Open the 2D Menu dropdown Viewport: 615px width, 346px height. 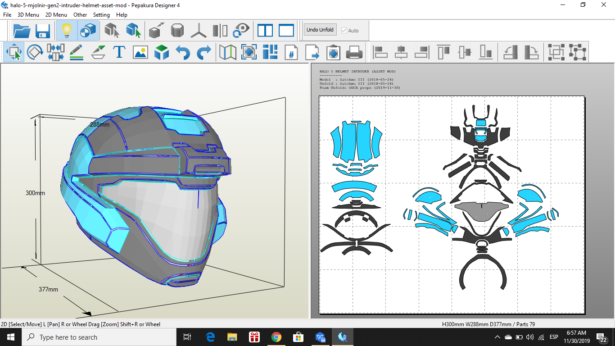point(56,15)
